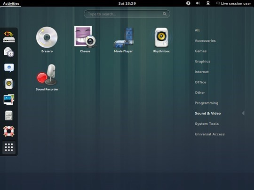Open the accessibility menu in the top bar
Screen dimensions: 254x190
pos(188,3)
